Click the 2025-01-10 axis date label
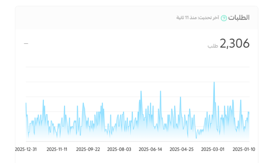Screen dimensions: 259x163 pyautogui.click(x=244, y=149)
